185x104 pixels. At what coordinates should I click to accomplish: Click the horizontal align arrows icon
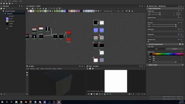click(127, 11)
